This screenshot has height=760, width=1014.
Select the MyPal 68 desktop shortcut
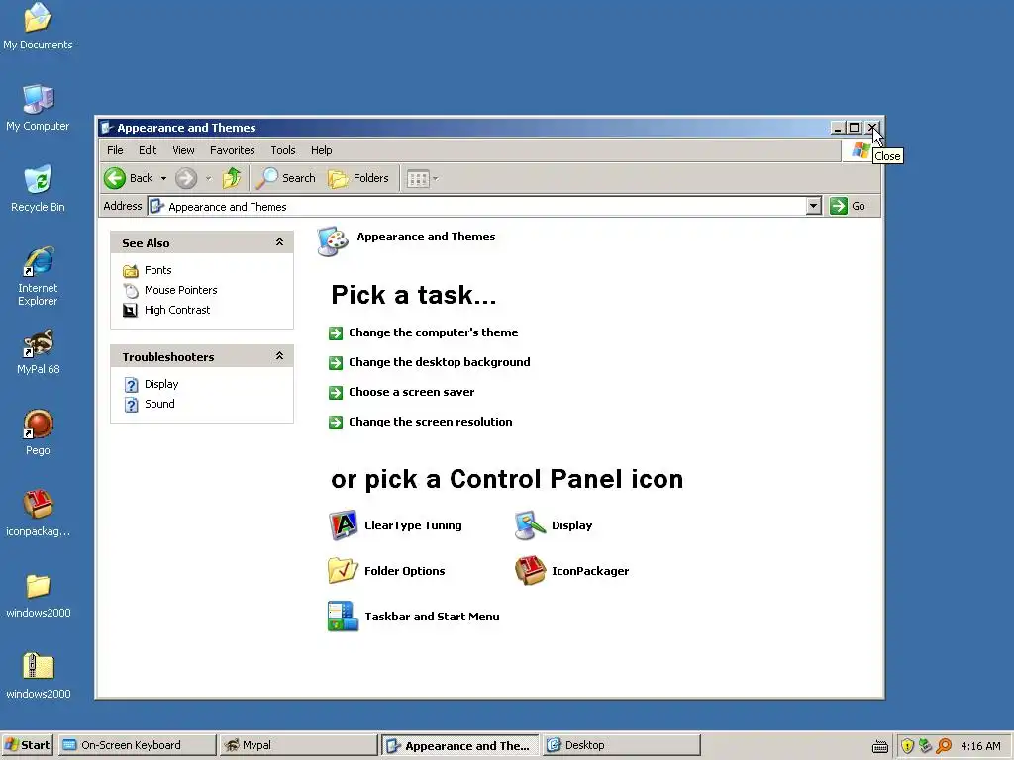point(38,342)
